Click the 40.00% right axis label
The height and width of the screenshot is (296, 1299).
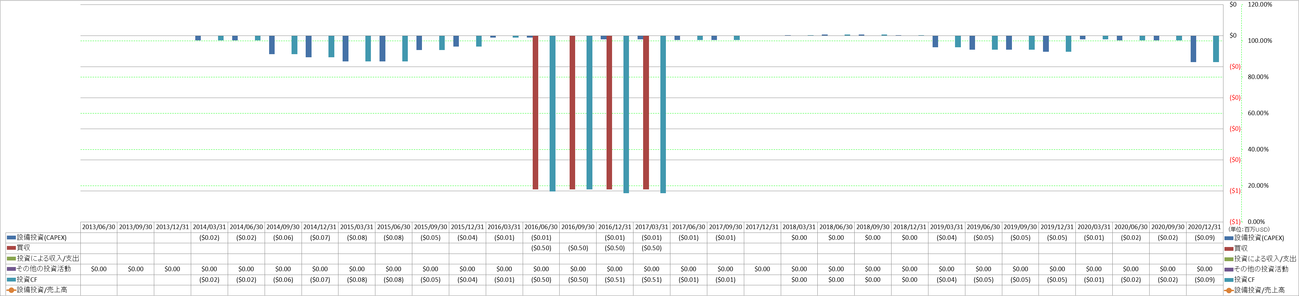(1258, 149)
